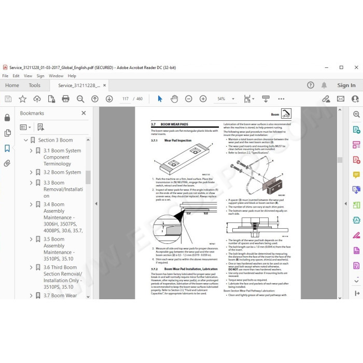Open the Help question mark
This screenshot has height=363, width=363.
click(x=311, y=85)
